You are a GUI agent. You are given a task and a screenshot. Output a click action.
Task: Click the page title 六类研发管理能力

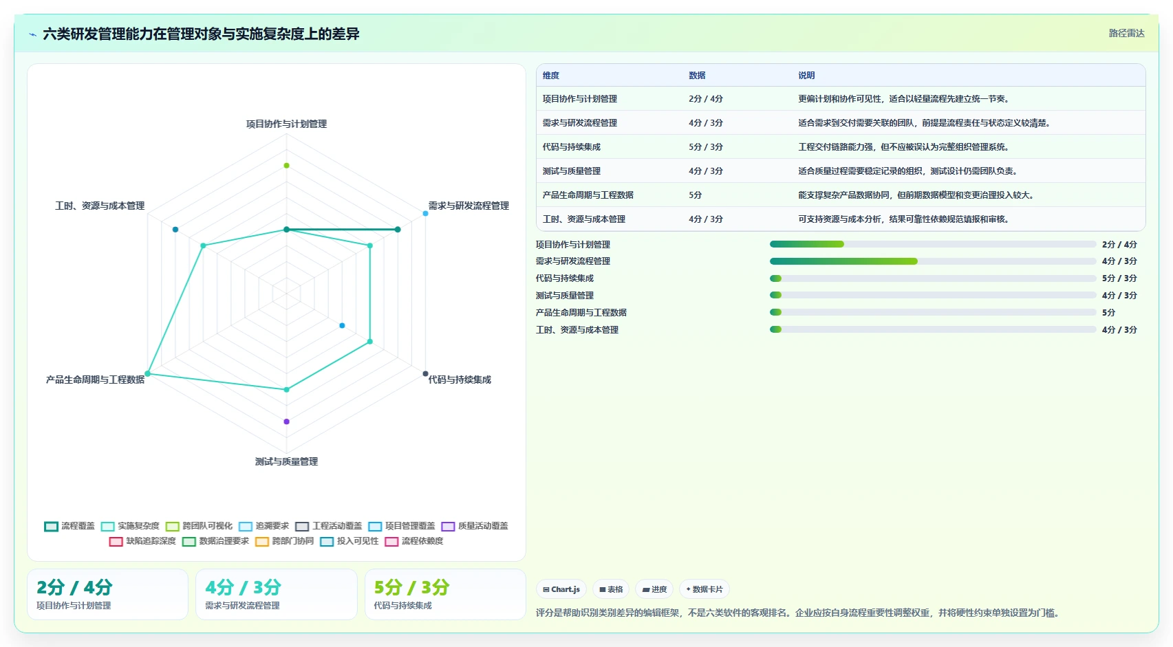click(x=201, y=34)
